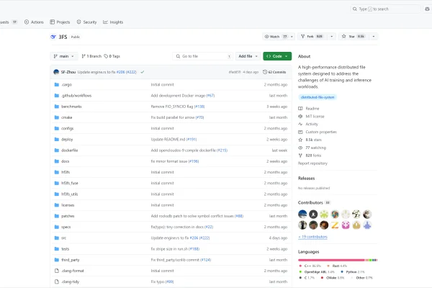Open the "Add development Docker image" commit
The image size is (432, 288).
pos(178,96)
